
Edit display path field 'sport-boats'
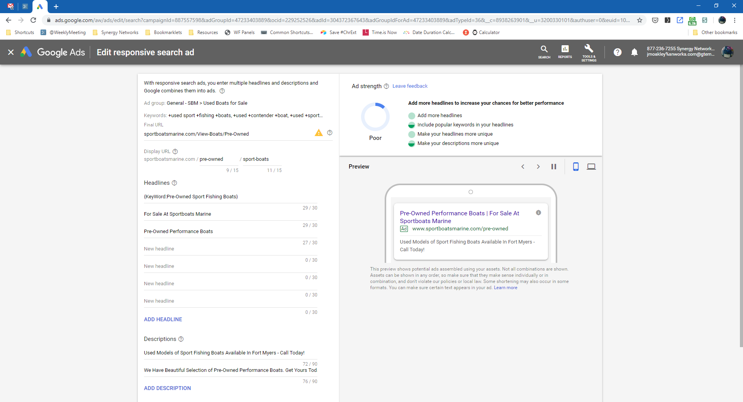pyautogui.click(x=262, y=159)
